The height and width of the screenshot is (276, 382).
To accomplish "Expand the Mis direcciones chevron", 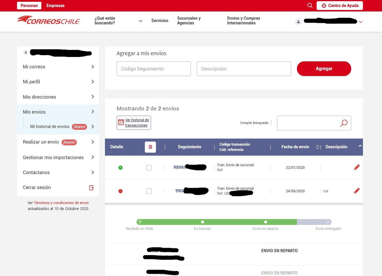I will [93, 97].
